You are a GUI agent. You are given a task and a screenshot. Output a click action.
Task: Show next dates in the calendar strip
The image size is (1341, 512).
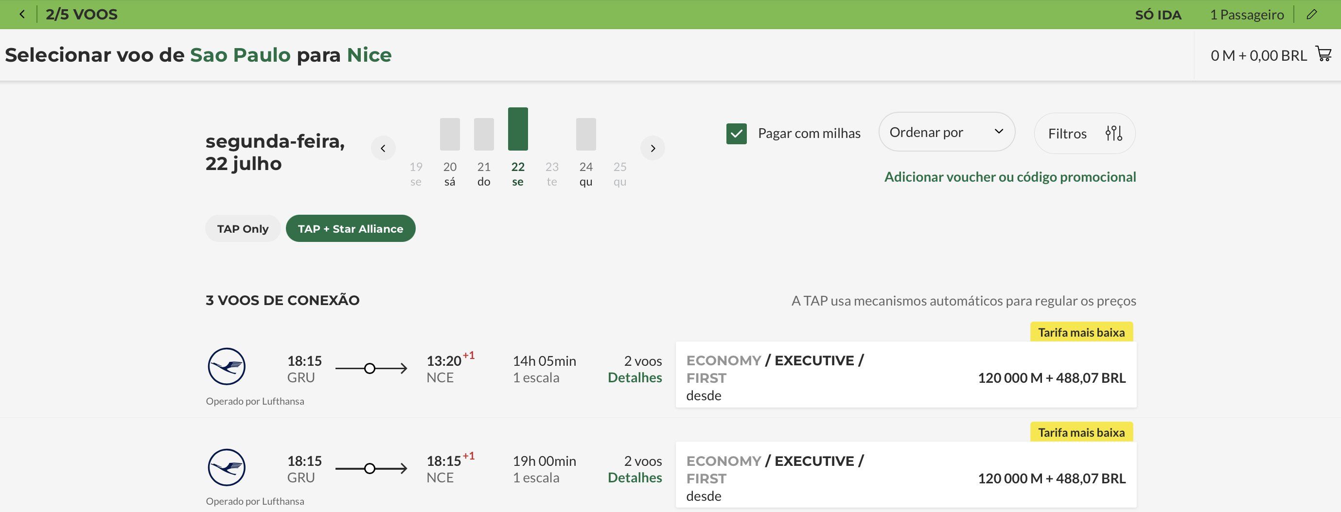pyautogui.click(x=653, y=148)
